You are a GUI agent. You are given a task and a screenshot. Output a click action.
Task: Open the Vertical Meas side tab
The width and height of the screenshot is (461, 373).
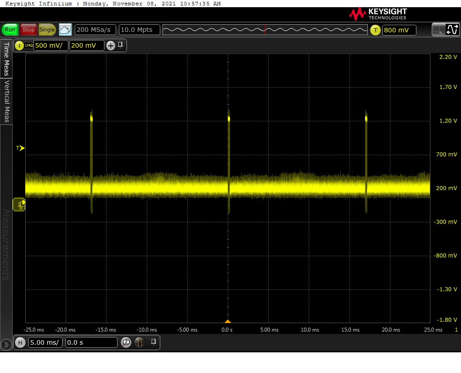[6, 101]
